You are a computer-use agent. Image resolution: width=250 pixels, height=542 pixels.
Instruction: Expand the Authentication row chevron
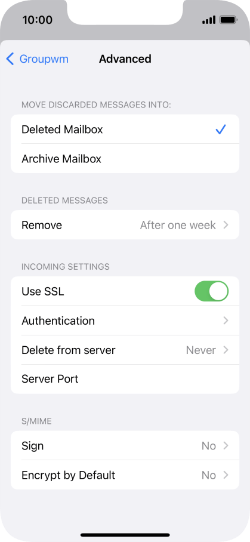[226, 321]
